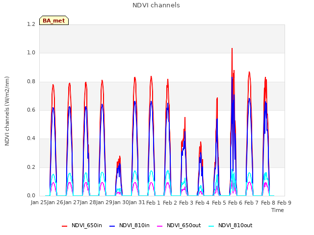Click the 0.6 y-axis tick label
The image size is (314, 235).
[x=31, y=110]
